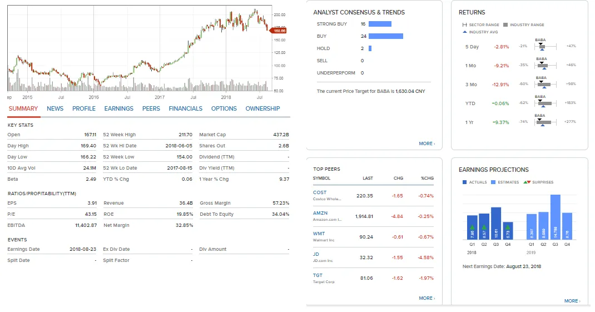595x312 pixels.
Task: Open the WMT peer symbol link
Action: [319, 234]
